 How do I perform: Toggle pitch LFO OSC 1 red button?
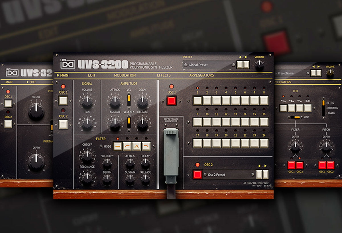(x=322, y=165)
